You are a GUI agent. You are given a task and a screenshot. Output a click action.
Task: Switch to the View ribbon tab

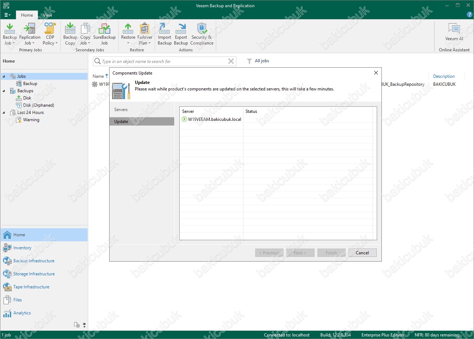point(47,15)
